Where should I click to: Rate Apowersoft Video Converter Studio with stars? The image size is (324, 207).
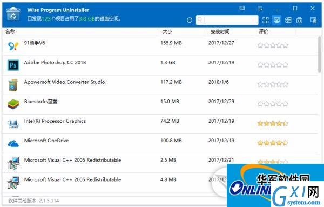click(273, 84)
